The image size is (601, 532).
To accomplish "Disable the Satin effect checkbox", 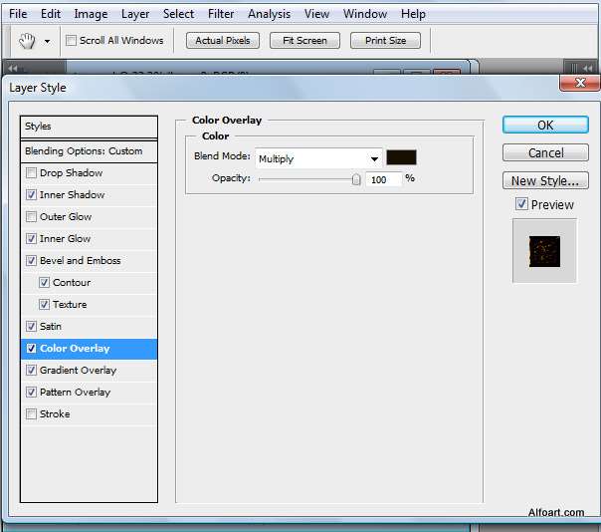I will click(x=31, y=326).
